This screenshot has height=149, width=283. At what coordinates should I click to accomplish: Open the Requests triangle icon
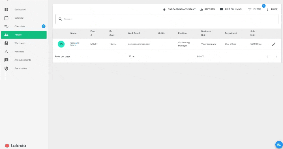tap(6, 52)
